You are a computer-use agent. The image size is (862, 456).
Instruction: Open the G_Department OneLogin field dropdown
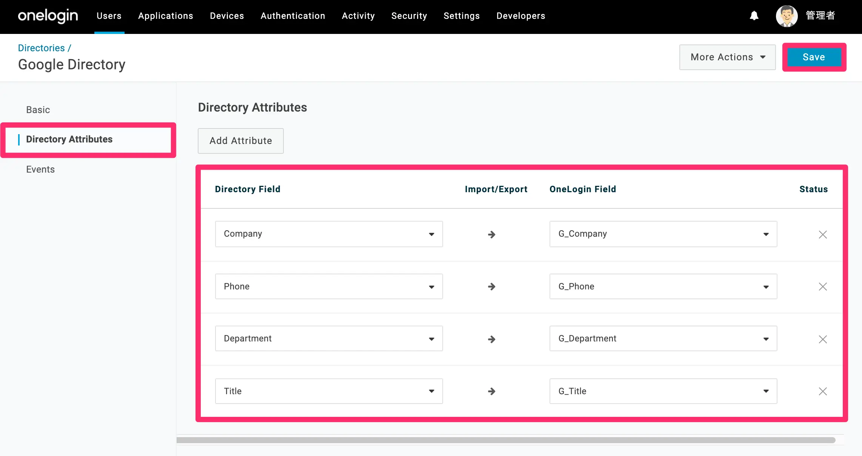point(663,338)
